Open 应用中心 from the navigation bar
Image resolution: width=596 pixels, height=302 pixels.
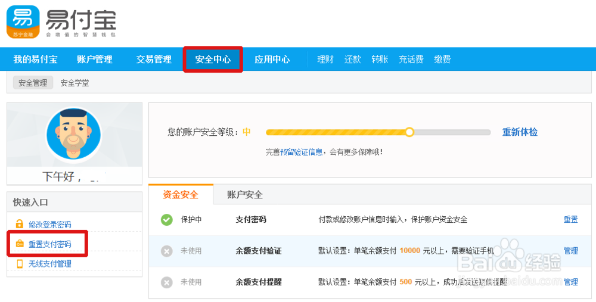(272, 59)
